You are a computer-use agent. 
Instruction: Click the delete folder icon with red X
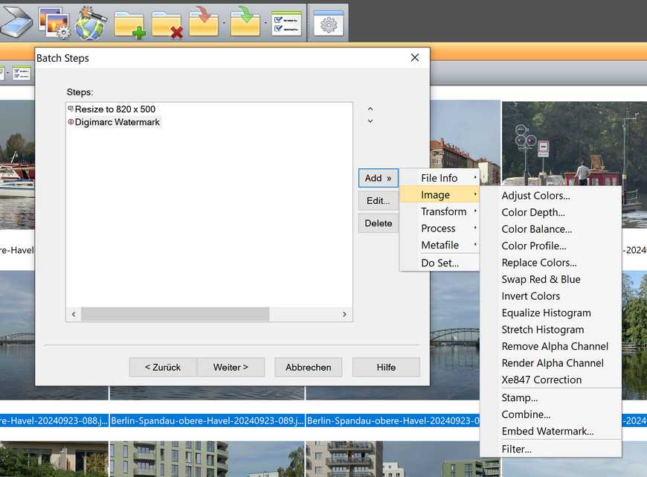(x=167, y=23)
